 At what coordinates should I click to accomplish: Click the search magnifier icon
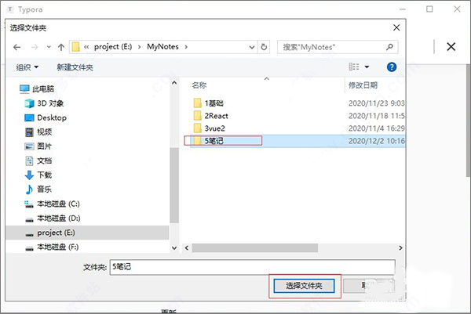pyautogui.click(x=389, y=47)
